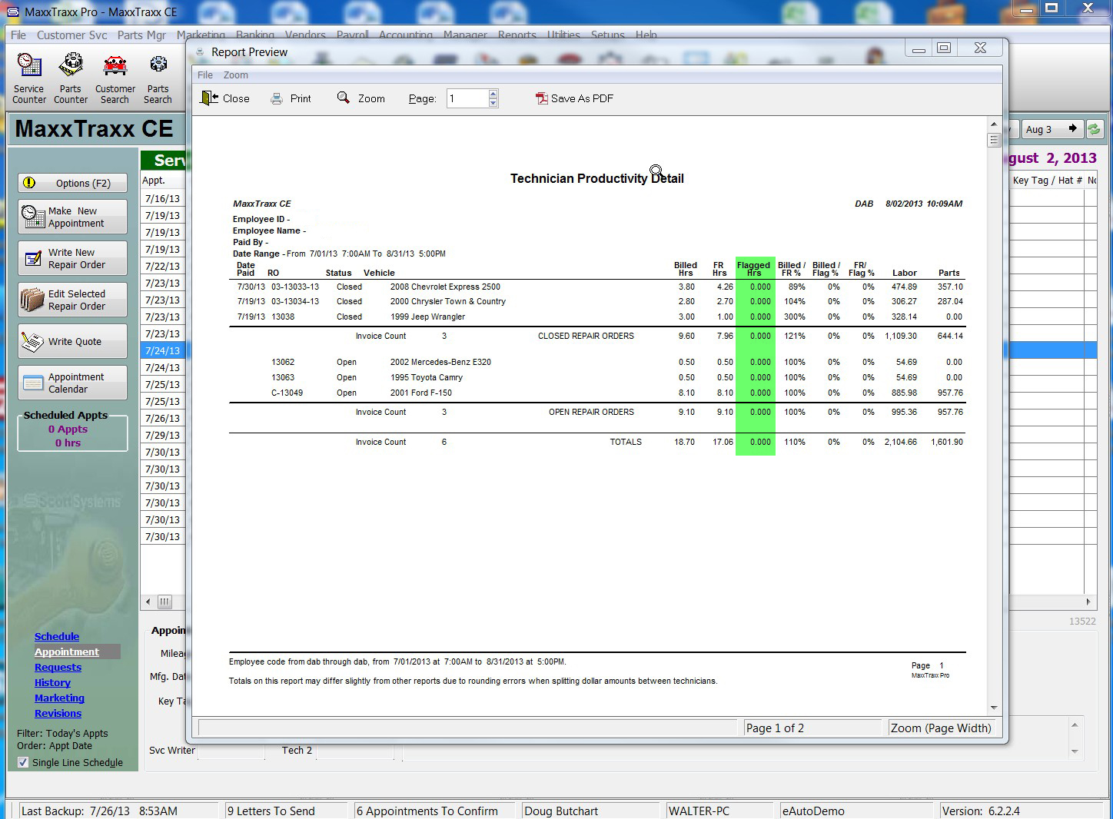Viewport: 1113px width, 819px height.
Task: Open Zoom menu in Report Preview
Action: tap(236, 75)
